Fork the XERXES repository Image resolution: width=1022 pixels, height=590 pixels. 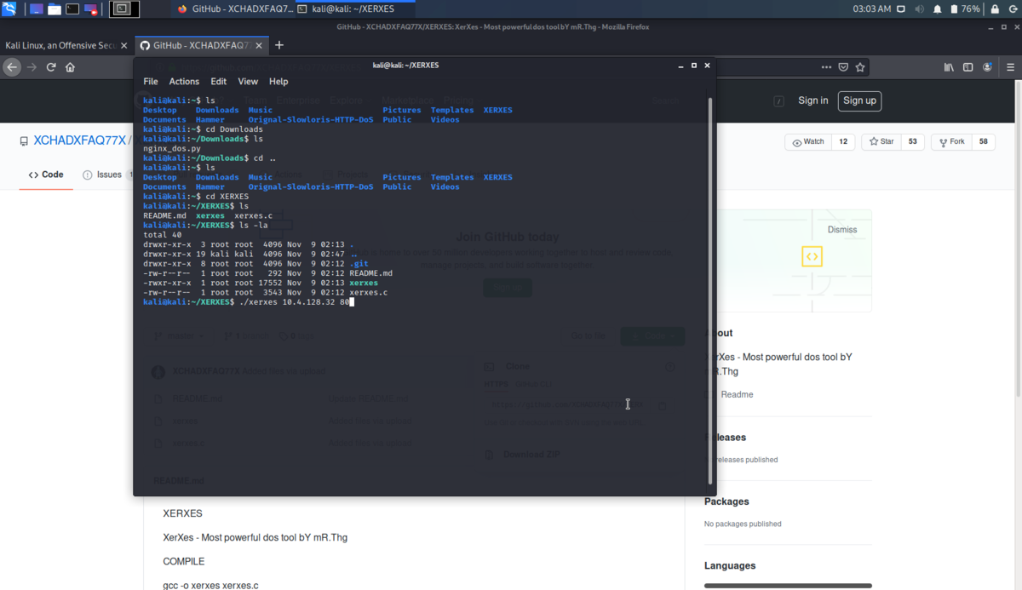pos(951,141)
